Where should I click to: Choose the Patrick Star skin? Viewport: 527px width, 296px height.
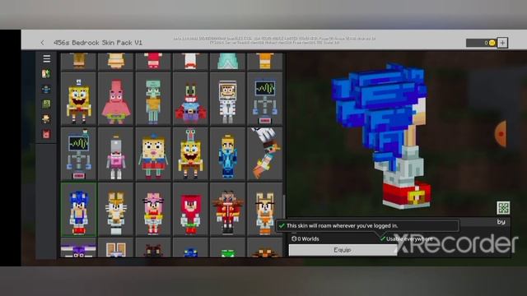click(116, 99)
